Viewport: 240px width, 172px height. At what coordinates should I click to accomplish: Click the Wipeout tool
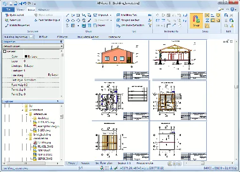click(101, 15)
